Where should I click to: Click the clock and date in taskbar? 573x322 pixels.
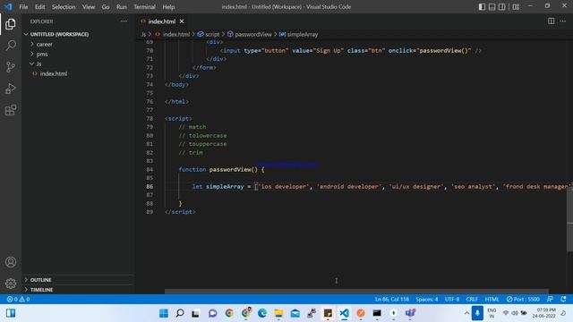543,313
